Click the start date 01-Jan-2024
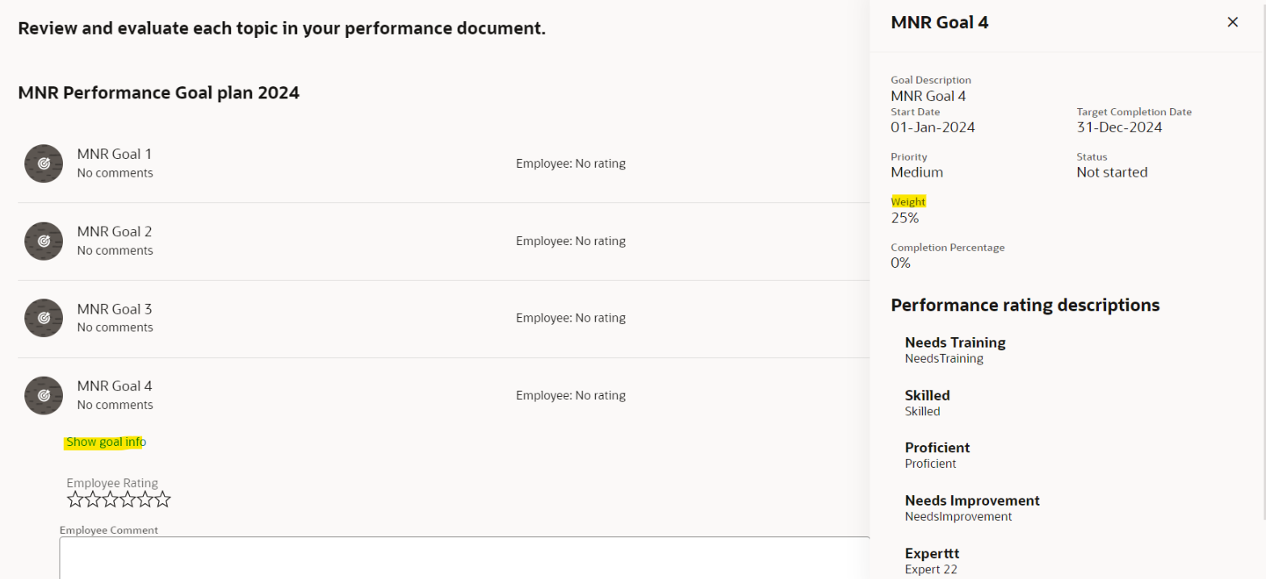Viewport: 1266px width, 579px height. tap(933, 127)
